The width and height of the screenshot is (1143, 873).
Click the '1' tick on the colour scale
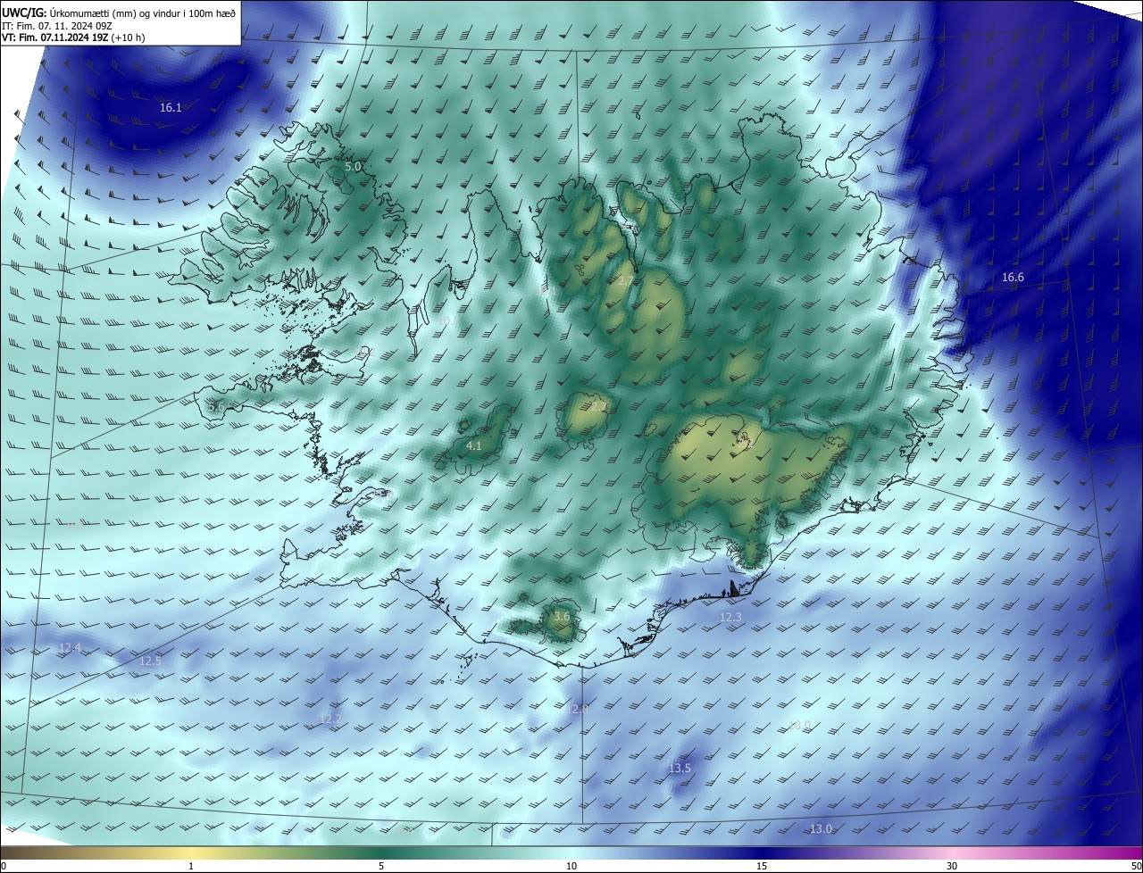(x=191, y=867)
